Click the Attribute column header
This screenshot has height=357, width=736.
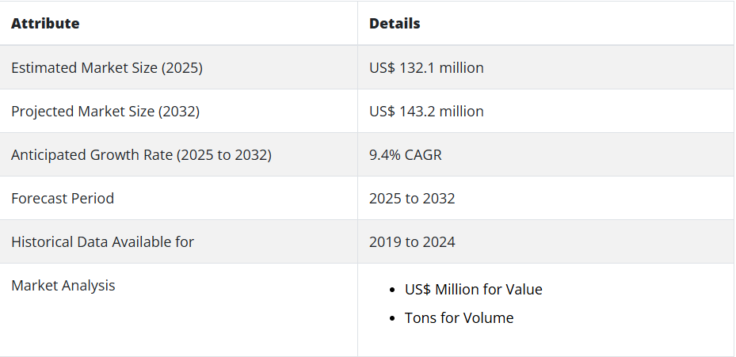(x=45, y=24)
